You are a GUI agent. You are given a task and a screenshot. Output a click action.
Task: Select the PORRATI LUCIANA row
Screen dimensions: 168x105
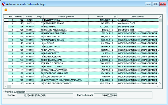click(x=81, y=67)
